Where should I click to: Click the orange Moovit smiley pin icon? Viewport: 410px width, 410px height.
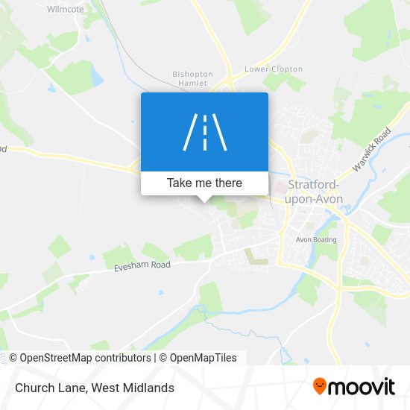320,386
